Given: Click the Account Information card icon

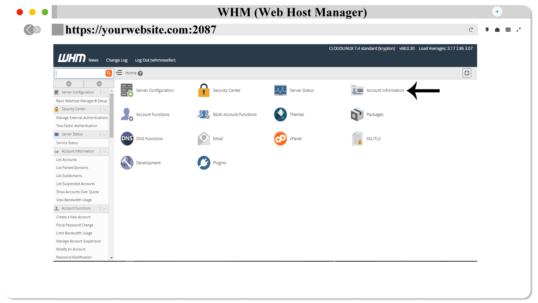Looking at the screenshot, I should tap(357, 90).
